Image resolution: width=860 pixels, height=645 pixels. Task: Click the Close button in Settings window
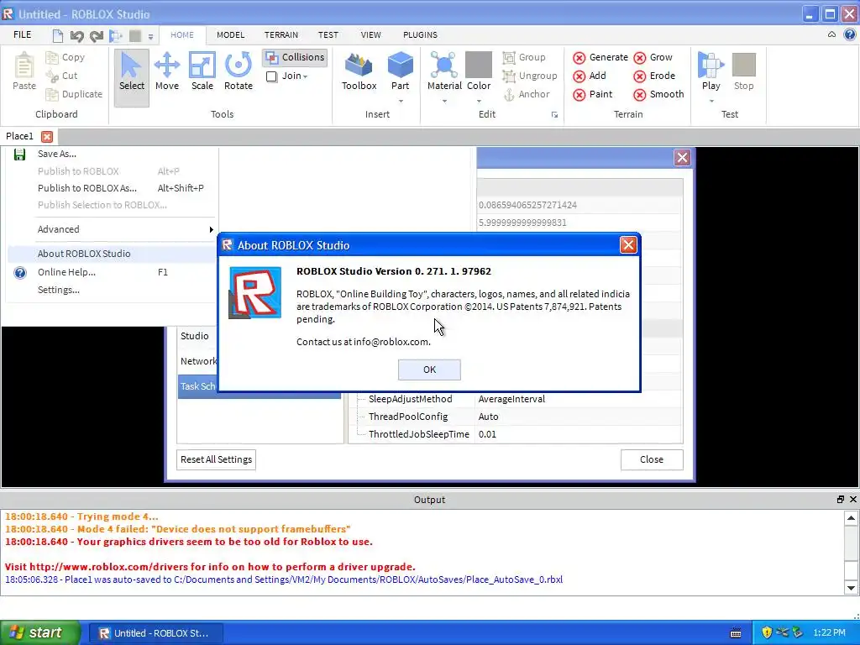point(652,459)
